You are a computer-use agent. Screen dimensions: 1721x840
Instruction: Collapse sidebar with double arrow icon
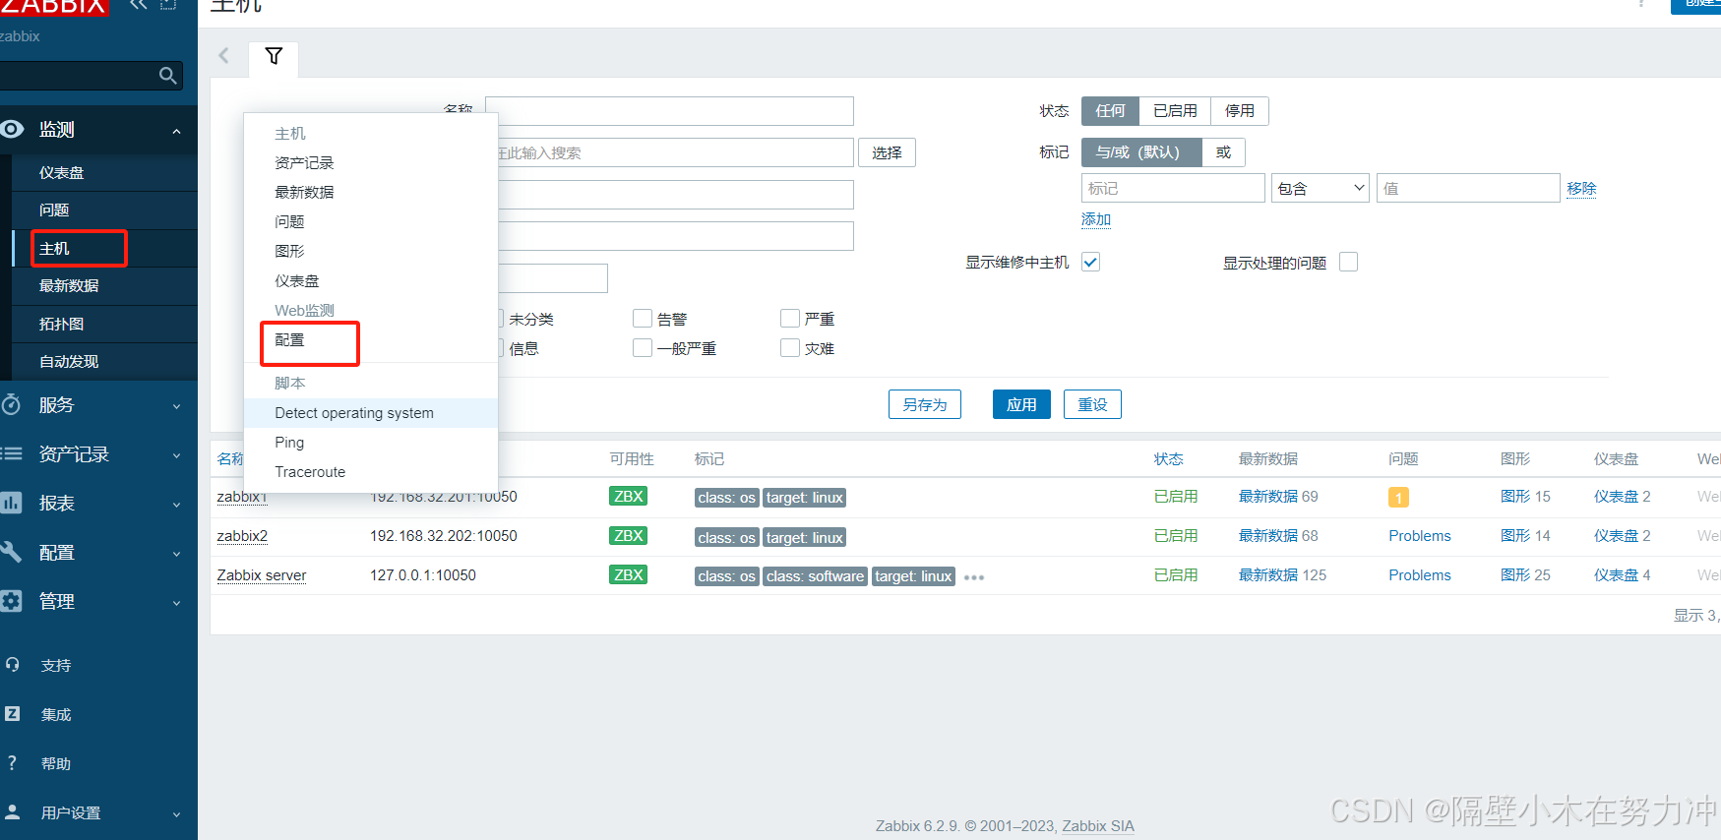click(138, 5)
